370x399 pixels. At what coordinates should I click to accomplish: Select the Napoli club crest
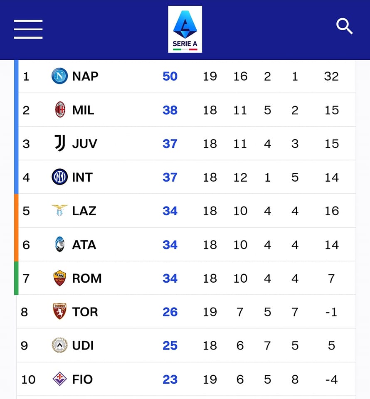tap(59, 76)
